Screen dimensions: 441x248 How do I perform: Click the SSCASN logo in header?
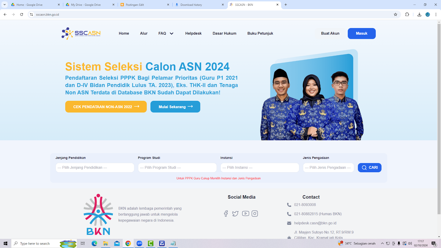81,33
